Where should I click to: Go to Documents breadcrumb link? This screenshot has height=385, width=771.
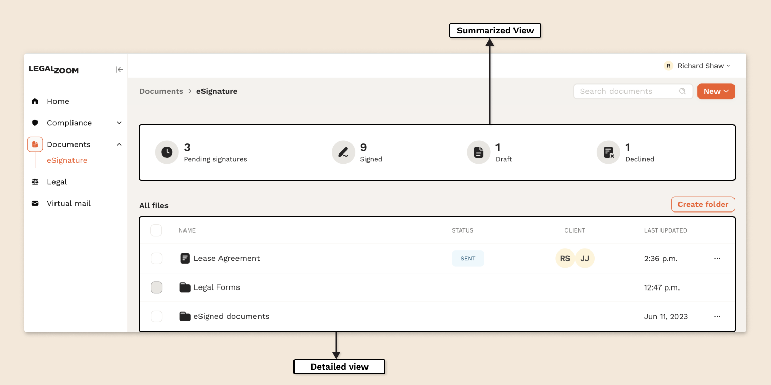click(161, 91)
